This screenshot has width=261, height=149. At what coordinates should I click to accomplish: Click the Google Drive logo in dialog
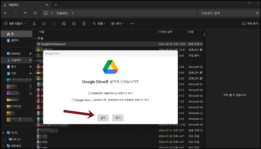coord(110,67)
